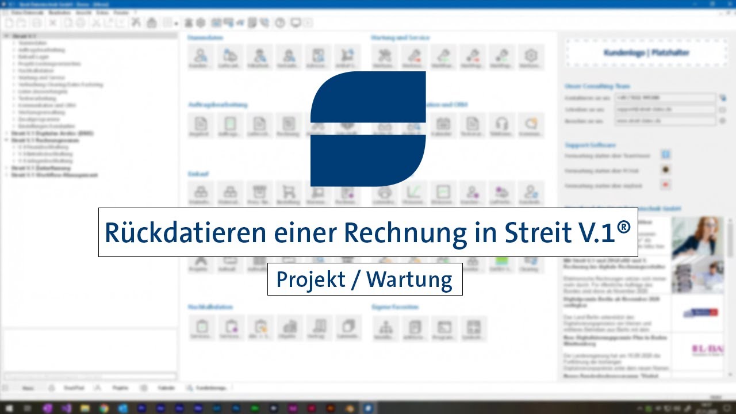Open the Angebot tile in Auftragsbearbeitung
This screenshot has width=736, height=414.
coord(201,126)
